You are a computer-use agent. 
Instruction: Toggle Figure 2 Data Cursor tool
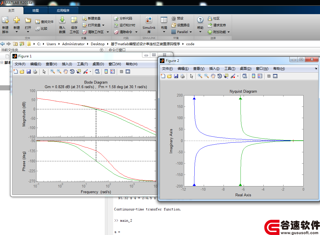click(226, 76)
